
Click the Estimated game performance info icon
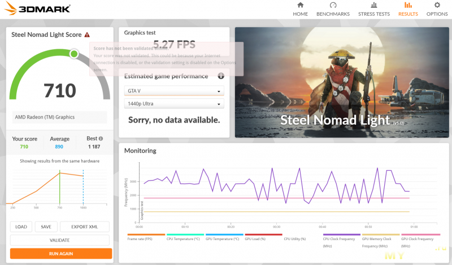coord(221,76)
